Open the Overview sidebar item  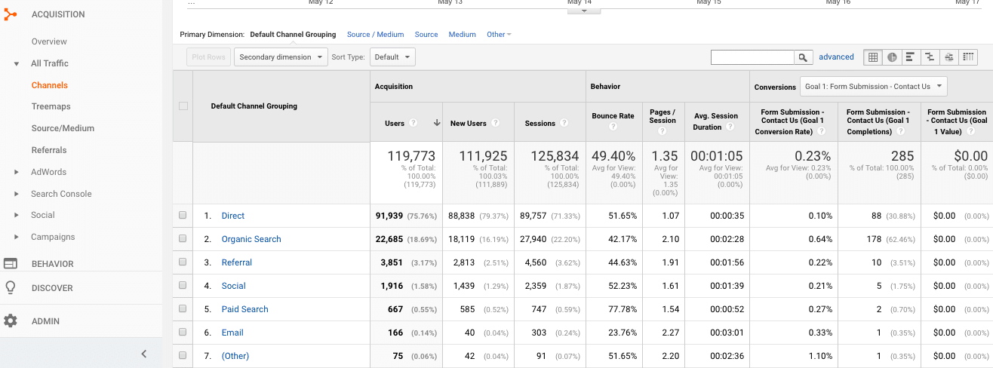[49, 41]
